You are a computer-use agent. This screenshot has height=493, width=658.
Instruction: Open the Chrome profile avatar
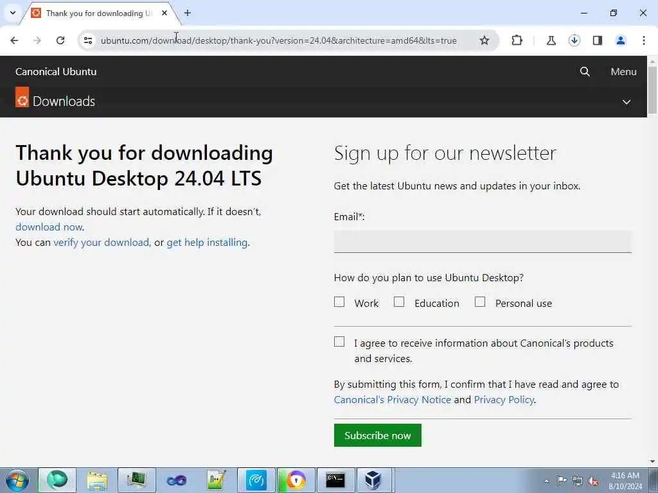coord(620,40)
